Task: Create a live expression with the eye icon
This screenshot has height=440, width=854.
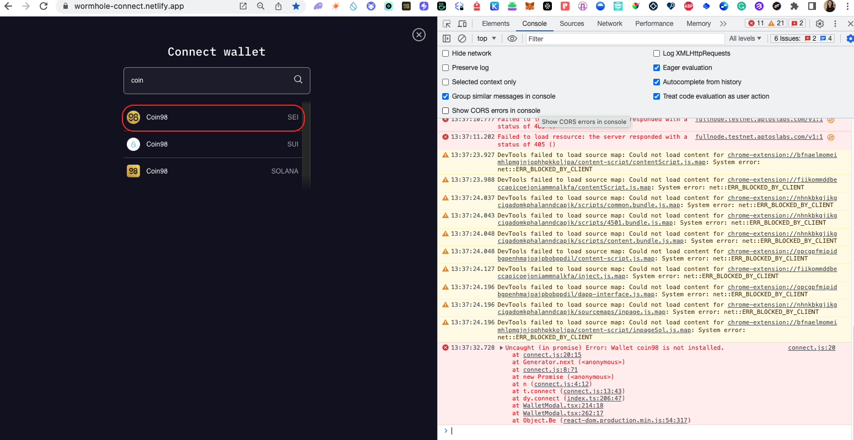Action: pyautogui.click(x=512, y=38)
